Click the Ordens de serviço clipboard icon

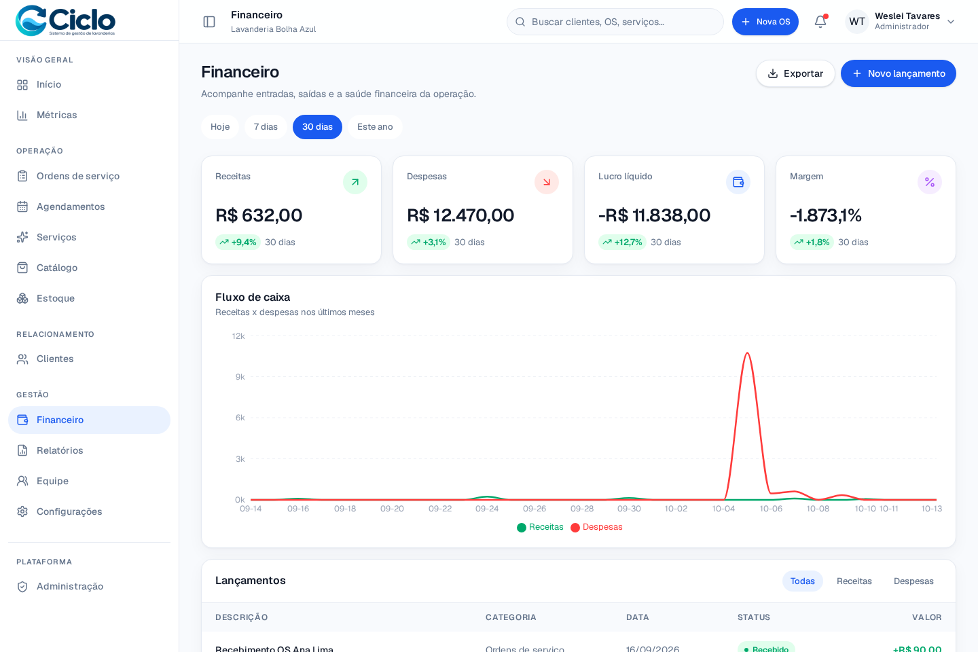[22, 177]
